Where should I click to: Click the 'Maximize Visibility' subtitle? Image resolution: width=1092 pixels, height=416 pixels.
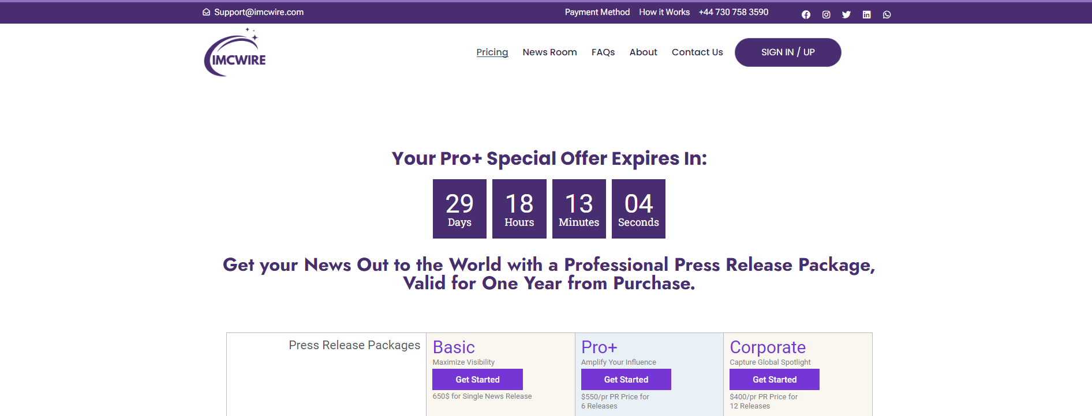[x=463, y=362]
